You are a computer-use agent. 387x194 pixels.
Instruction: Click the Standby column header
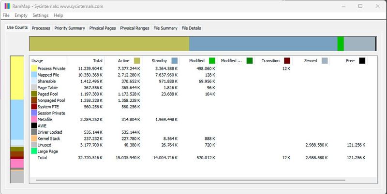click(161, 60)
